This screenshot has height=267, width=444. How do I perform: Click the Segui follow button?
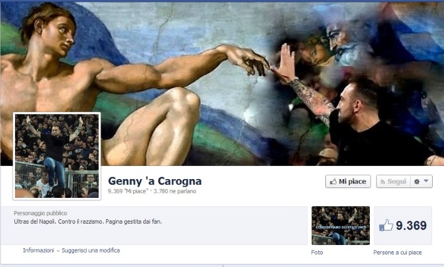(x=393, y=182)
